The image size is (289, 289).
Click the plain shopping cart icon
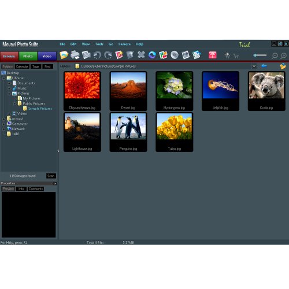236,56
